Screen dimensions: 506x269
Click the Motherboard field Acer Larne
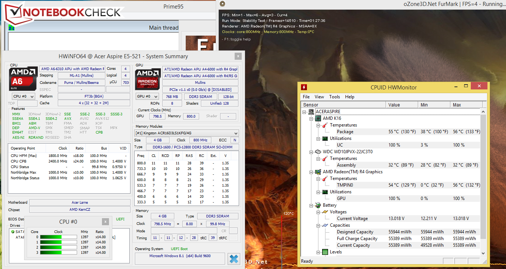(x=80, y=203)
